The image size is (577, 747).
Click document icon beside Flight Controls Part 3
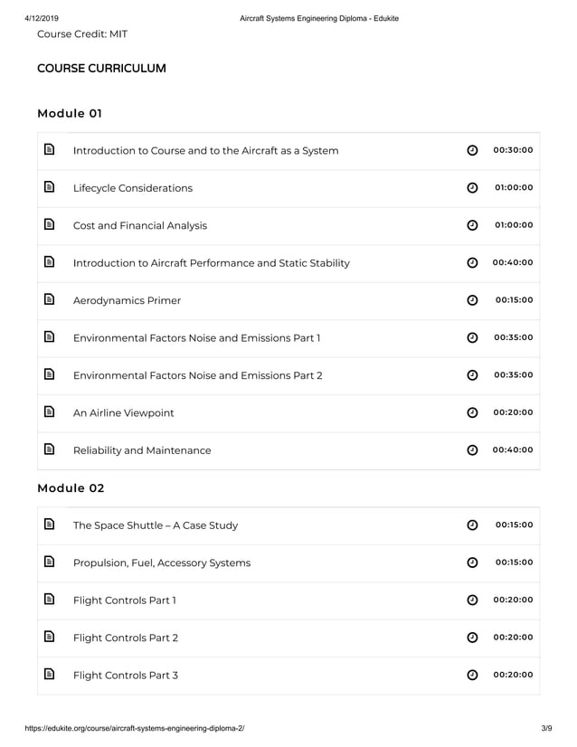tap(49, 675)
